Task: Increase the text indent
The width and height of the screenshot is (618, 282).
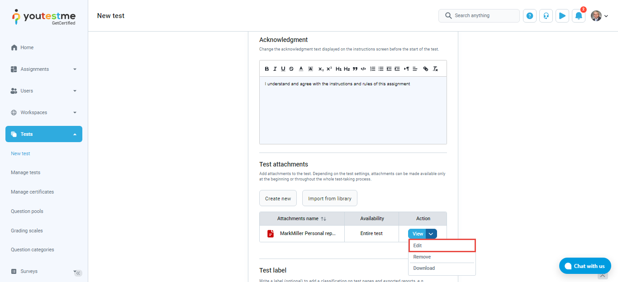Action: tap(397, 69)
